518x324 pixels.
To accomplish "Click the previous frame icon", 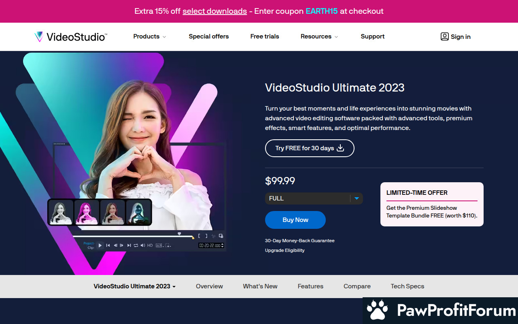I will coord(115,245).
